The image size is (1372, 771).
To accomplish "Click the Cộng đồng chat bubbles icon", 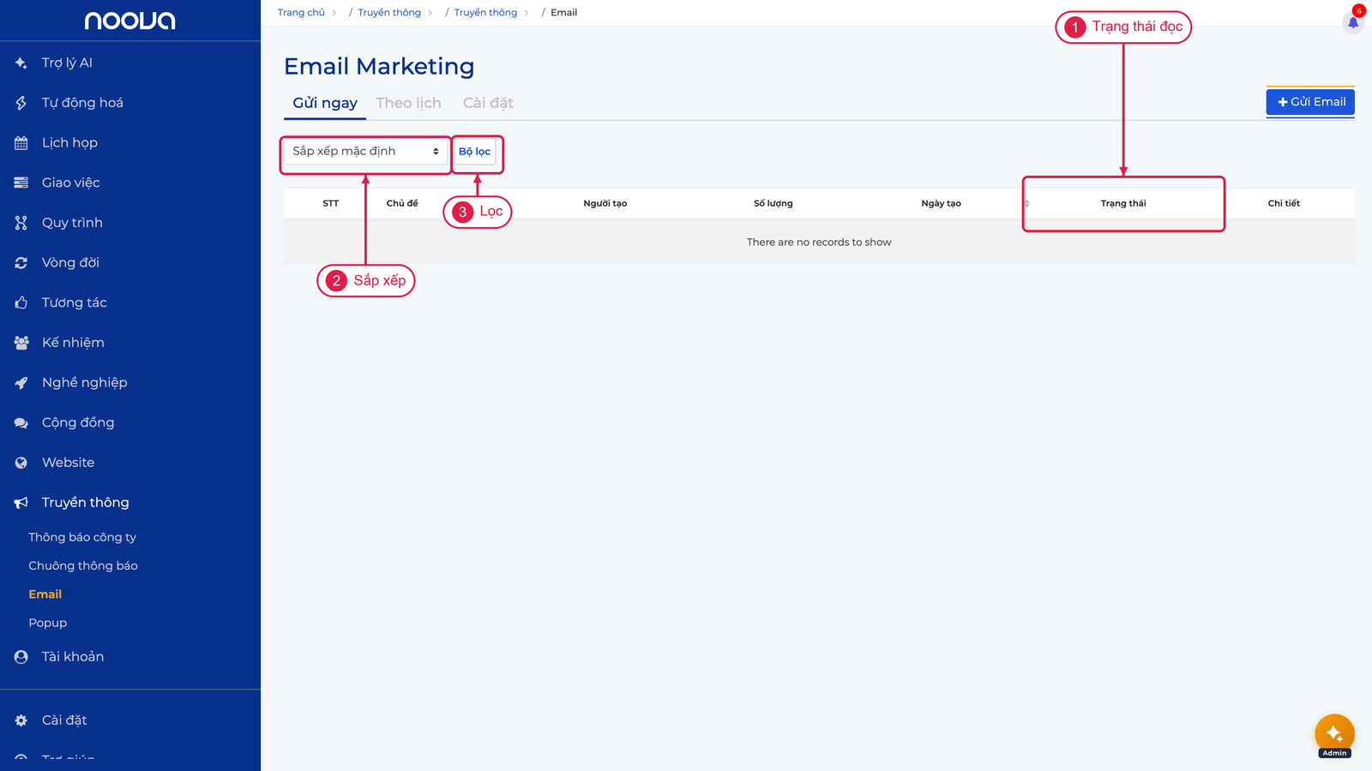I will 21,422.
